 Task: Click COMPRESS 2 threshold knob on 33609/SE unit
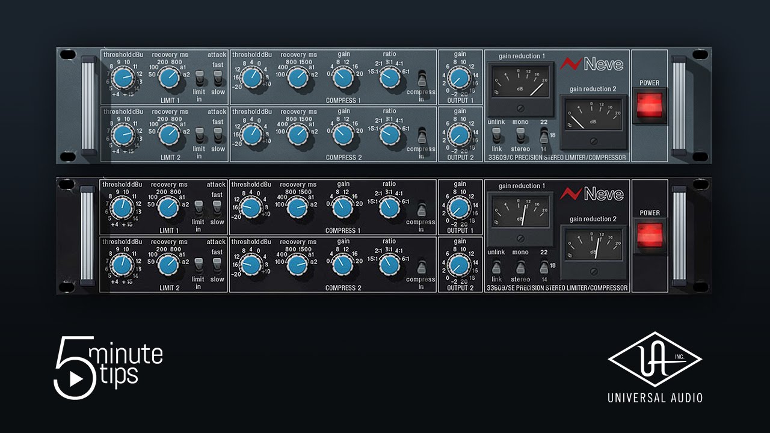[251, 265]
